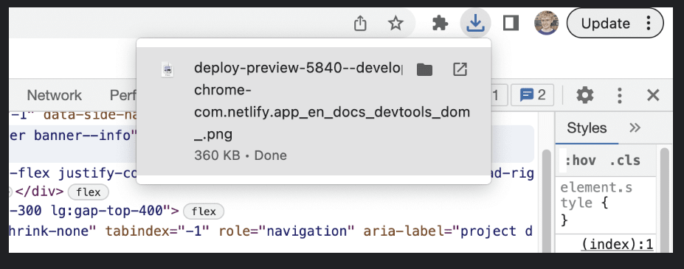Open DevTools more options menu
Screen dimensions: 684x269
point(620,95)
